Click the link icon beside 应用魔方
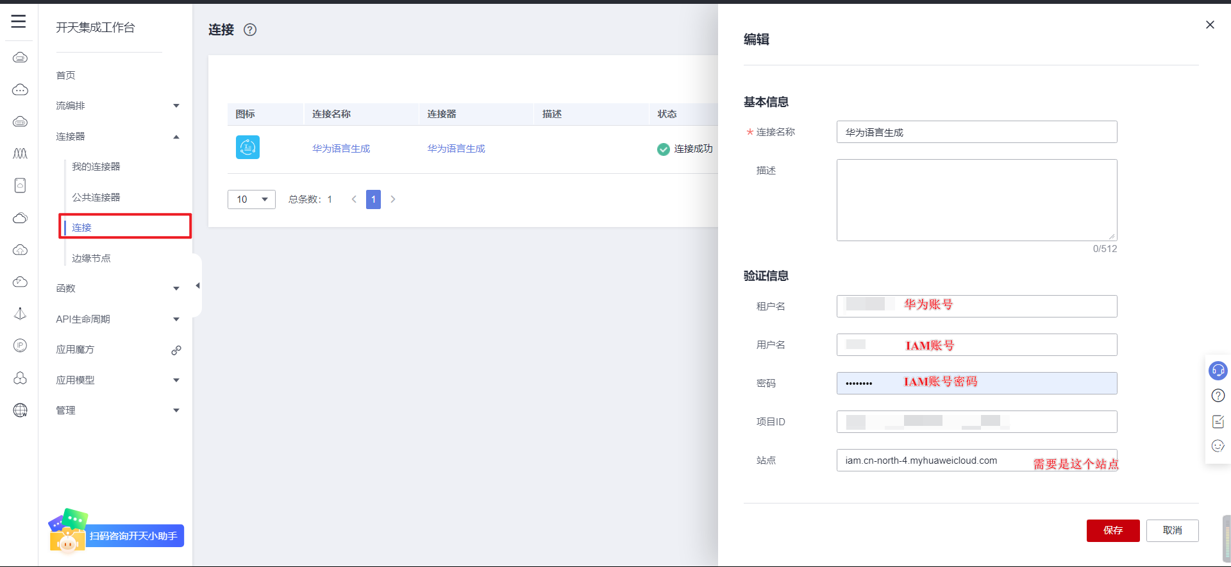Screen dimensions: 1231x567 176,350
